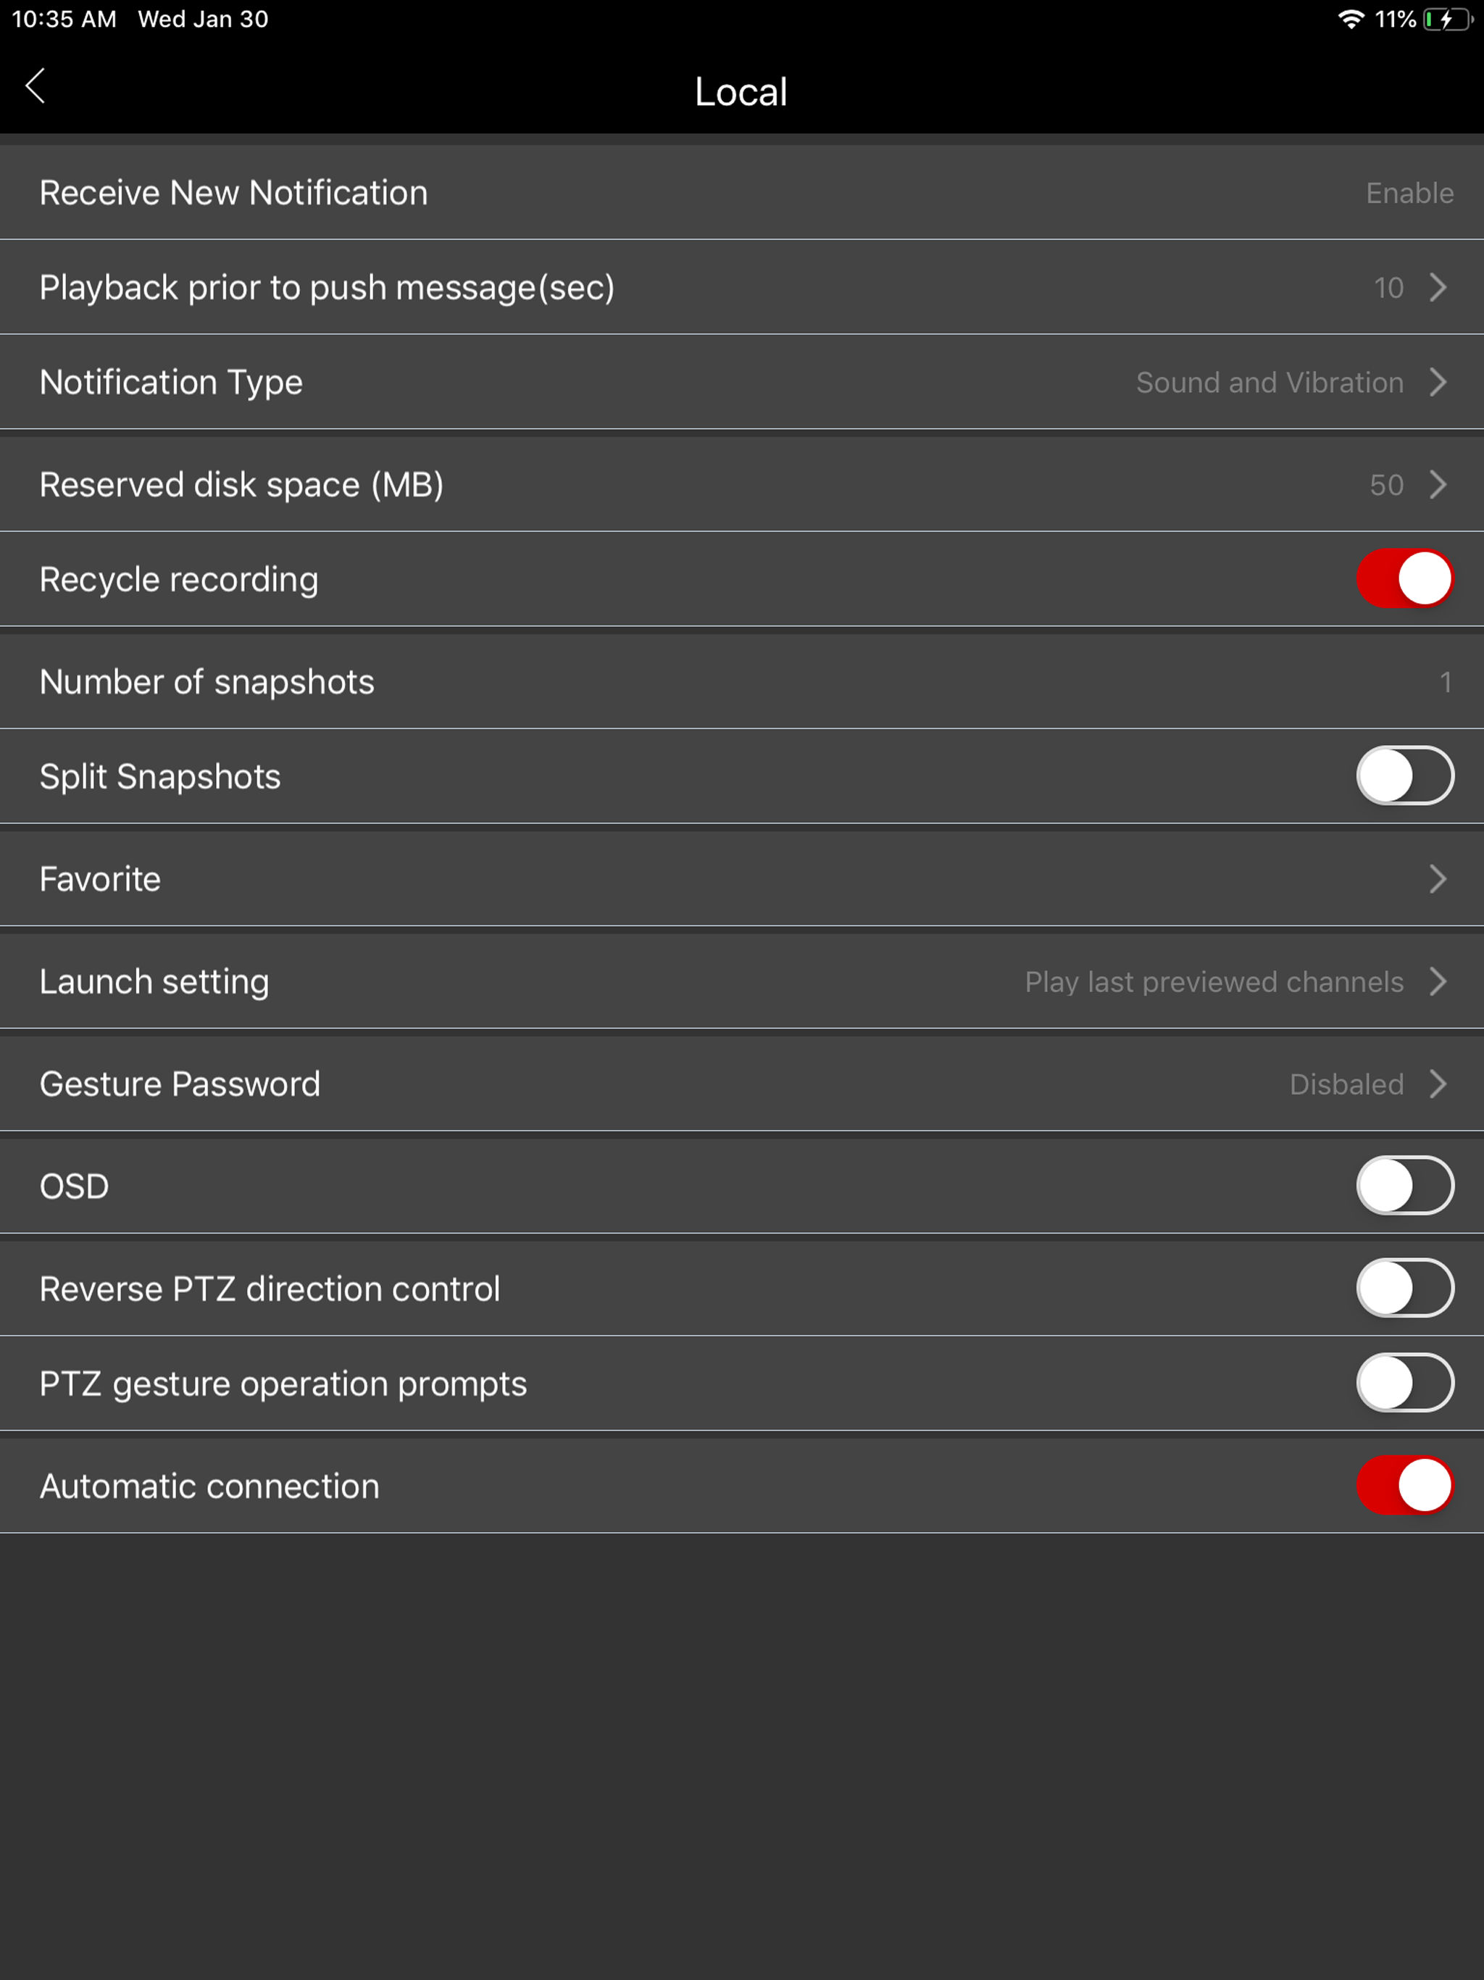The height and width of the screenshot is (1980, 1484).
Task: Tap the back arrow icon
Action: click(x=36, y=87)
